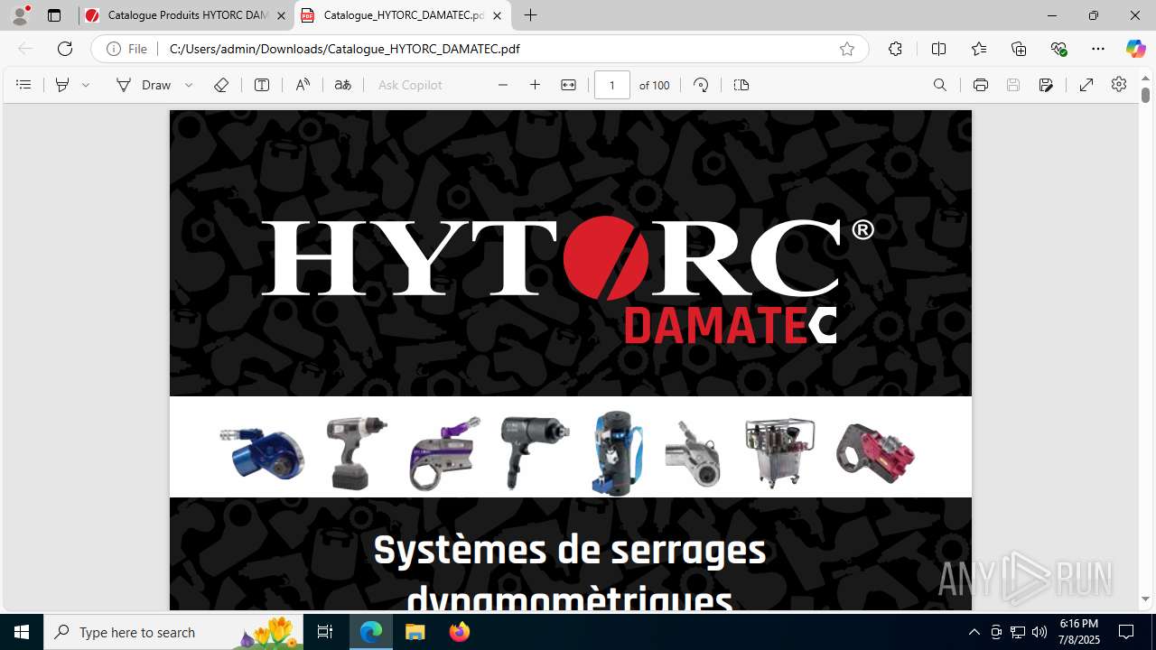Open the tab actions menu
Screen dimensions: 1156x650
click(54, 15)
